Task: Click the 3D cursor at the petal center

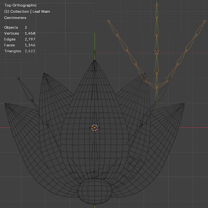Action: coord(95,128)
